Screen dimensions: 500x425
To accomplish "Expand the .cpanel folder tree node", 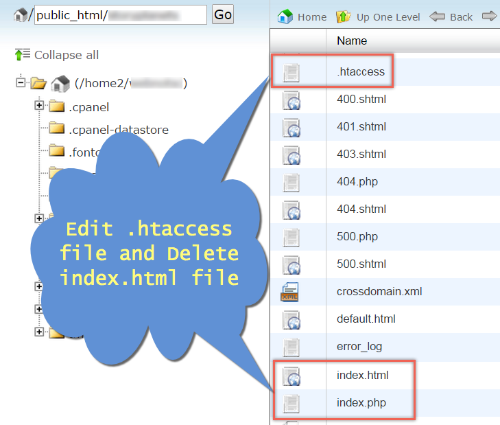I will click(x=39, y=106).
